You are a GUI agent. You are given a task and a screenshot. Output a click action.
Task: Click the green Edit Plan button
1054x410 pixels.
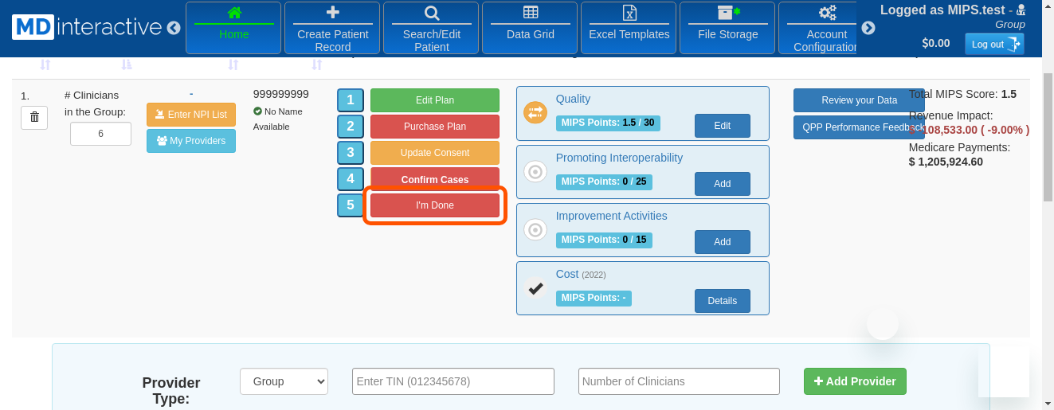click(434, 100)
